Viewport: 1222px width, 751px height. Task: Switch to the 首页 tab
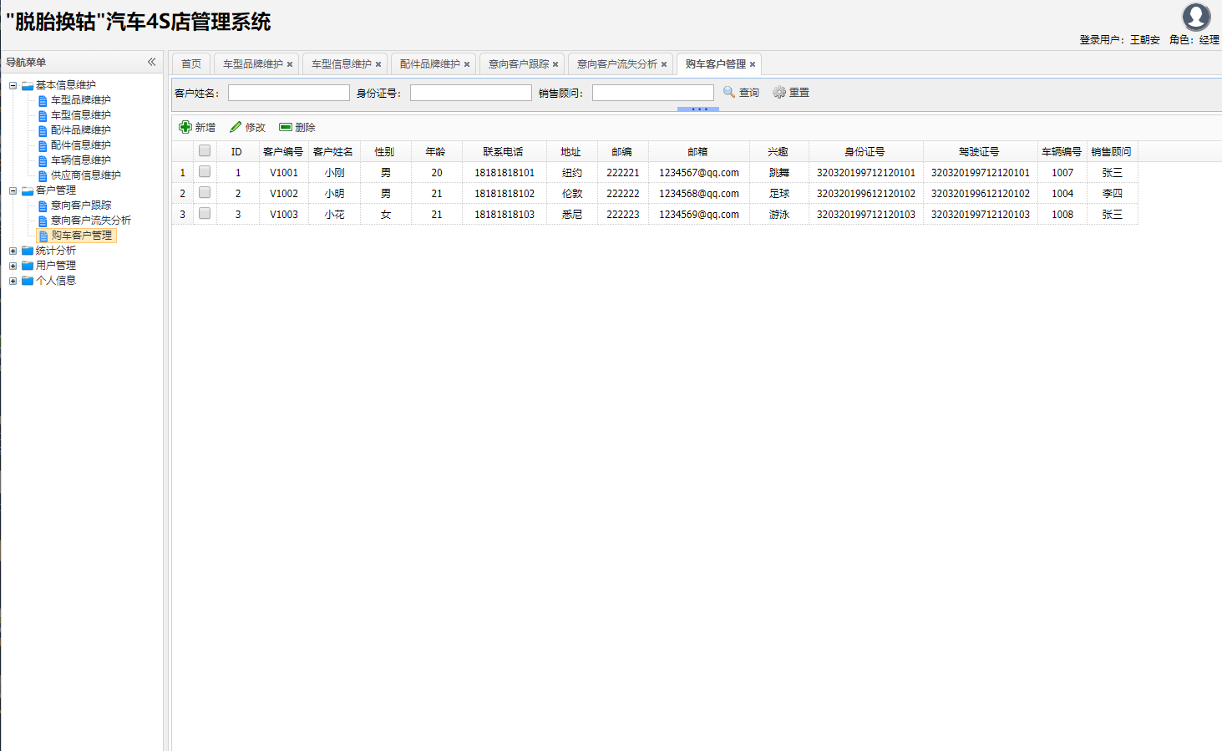pyautogui.click(x=191, y=64)
